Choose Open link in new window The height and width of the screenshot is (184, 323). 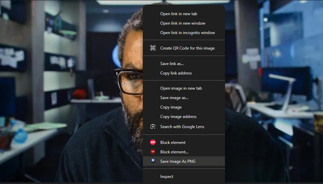[x=184, y=23]
